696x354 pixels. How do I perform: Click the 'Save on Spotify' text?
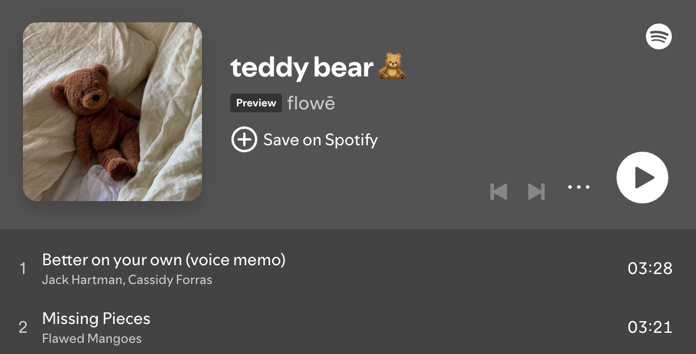(320, 140)
